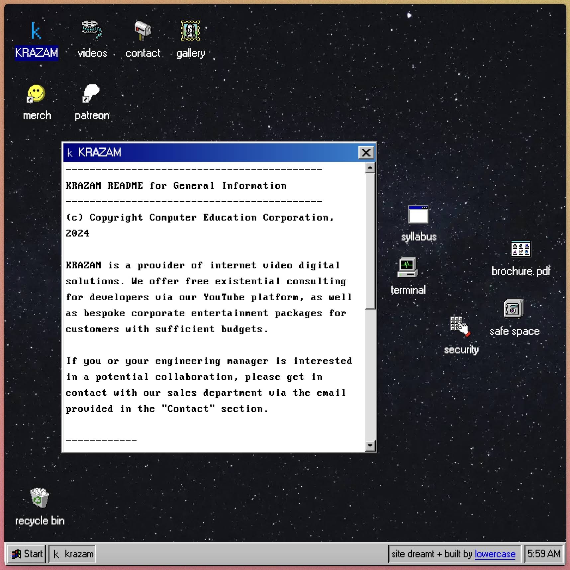Open the syllabus window icon
This screenshot has width=570, height=570.
coord(418,215)
